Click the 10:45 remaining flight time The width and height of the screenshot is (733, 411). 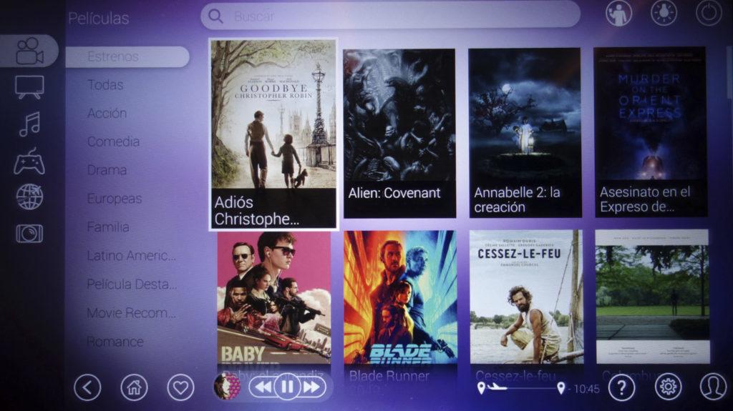586,389
